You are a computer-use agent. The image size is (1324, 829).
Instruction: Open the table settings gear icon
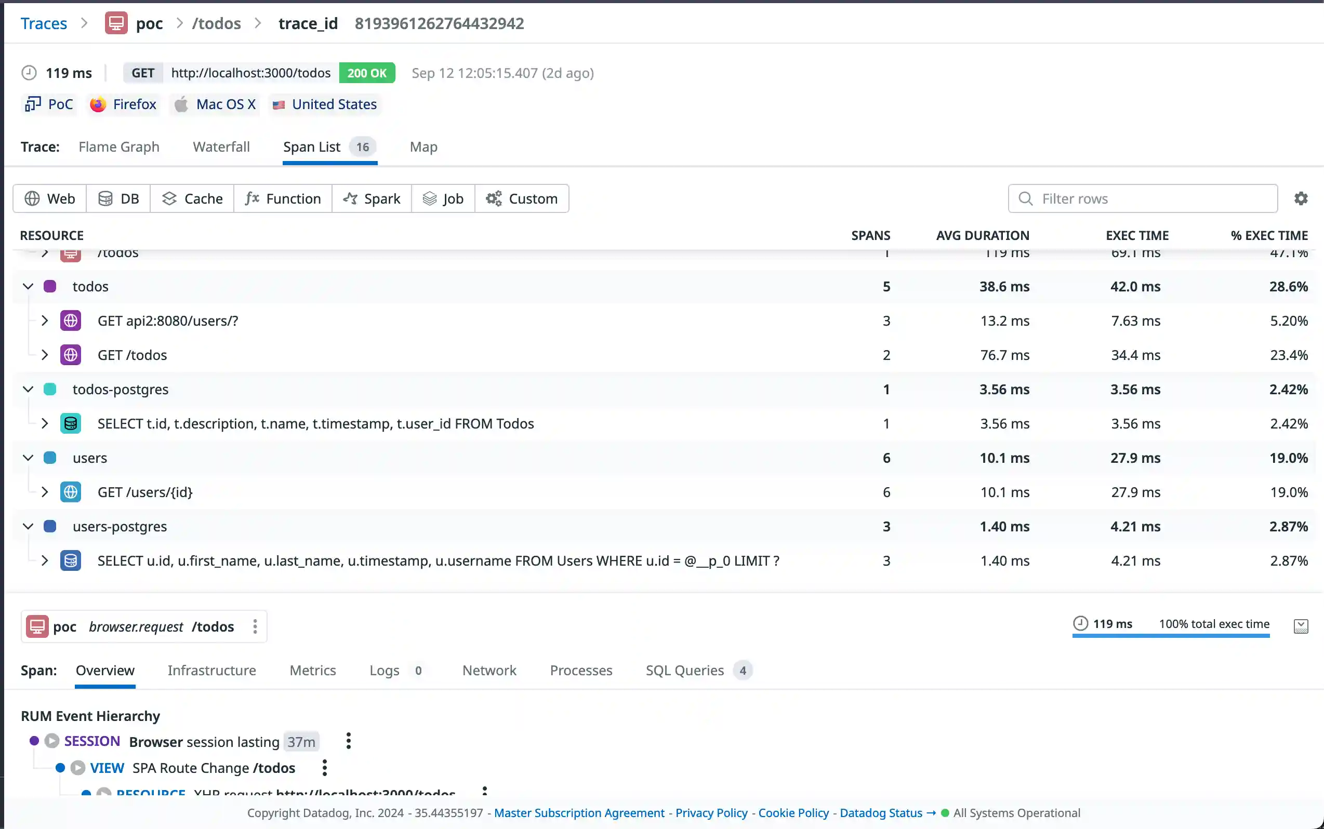[1301, 198]
